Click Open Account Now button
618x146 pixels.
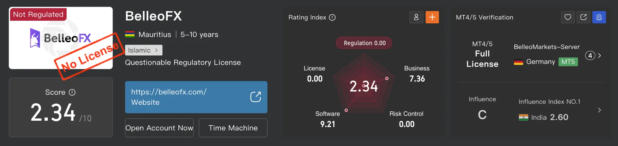coord(159,128)
